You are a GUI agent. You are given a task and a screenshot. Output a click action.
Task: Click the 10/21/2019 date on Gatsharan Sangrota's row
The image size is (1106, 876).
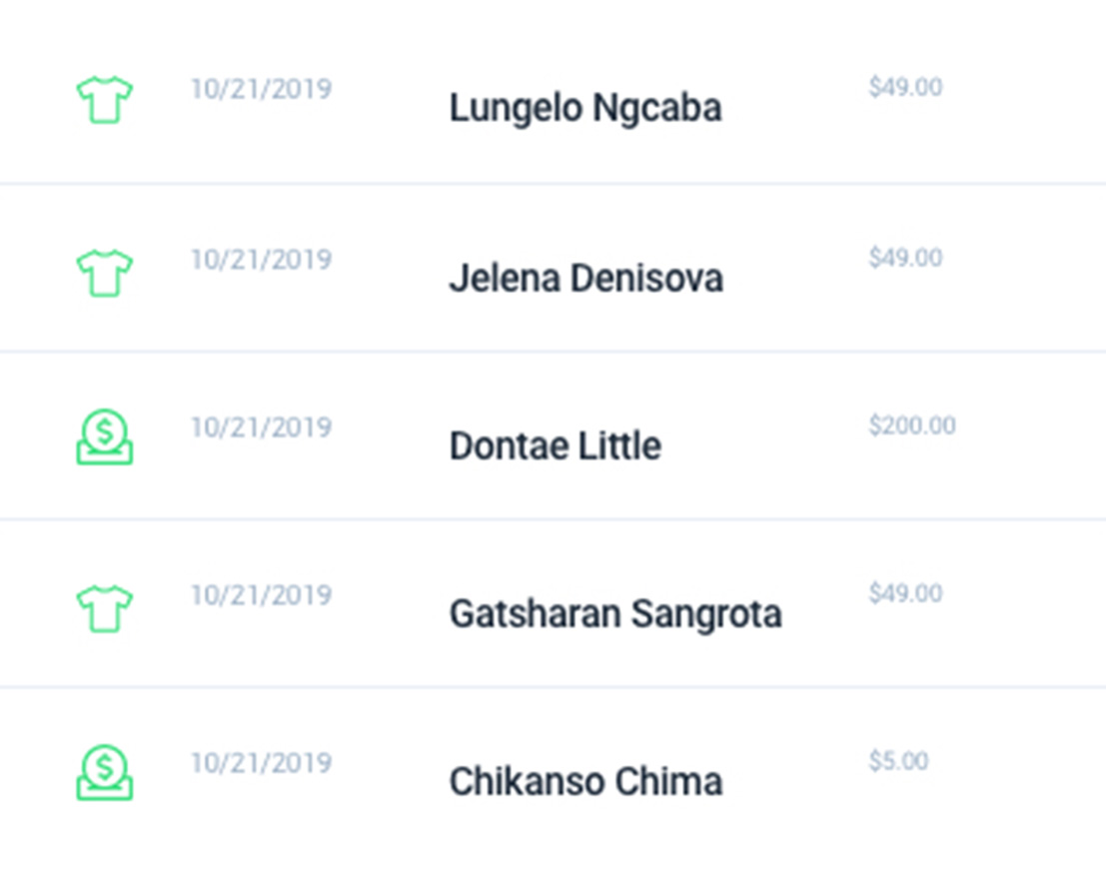pos(261,596)
